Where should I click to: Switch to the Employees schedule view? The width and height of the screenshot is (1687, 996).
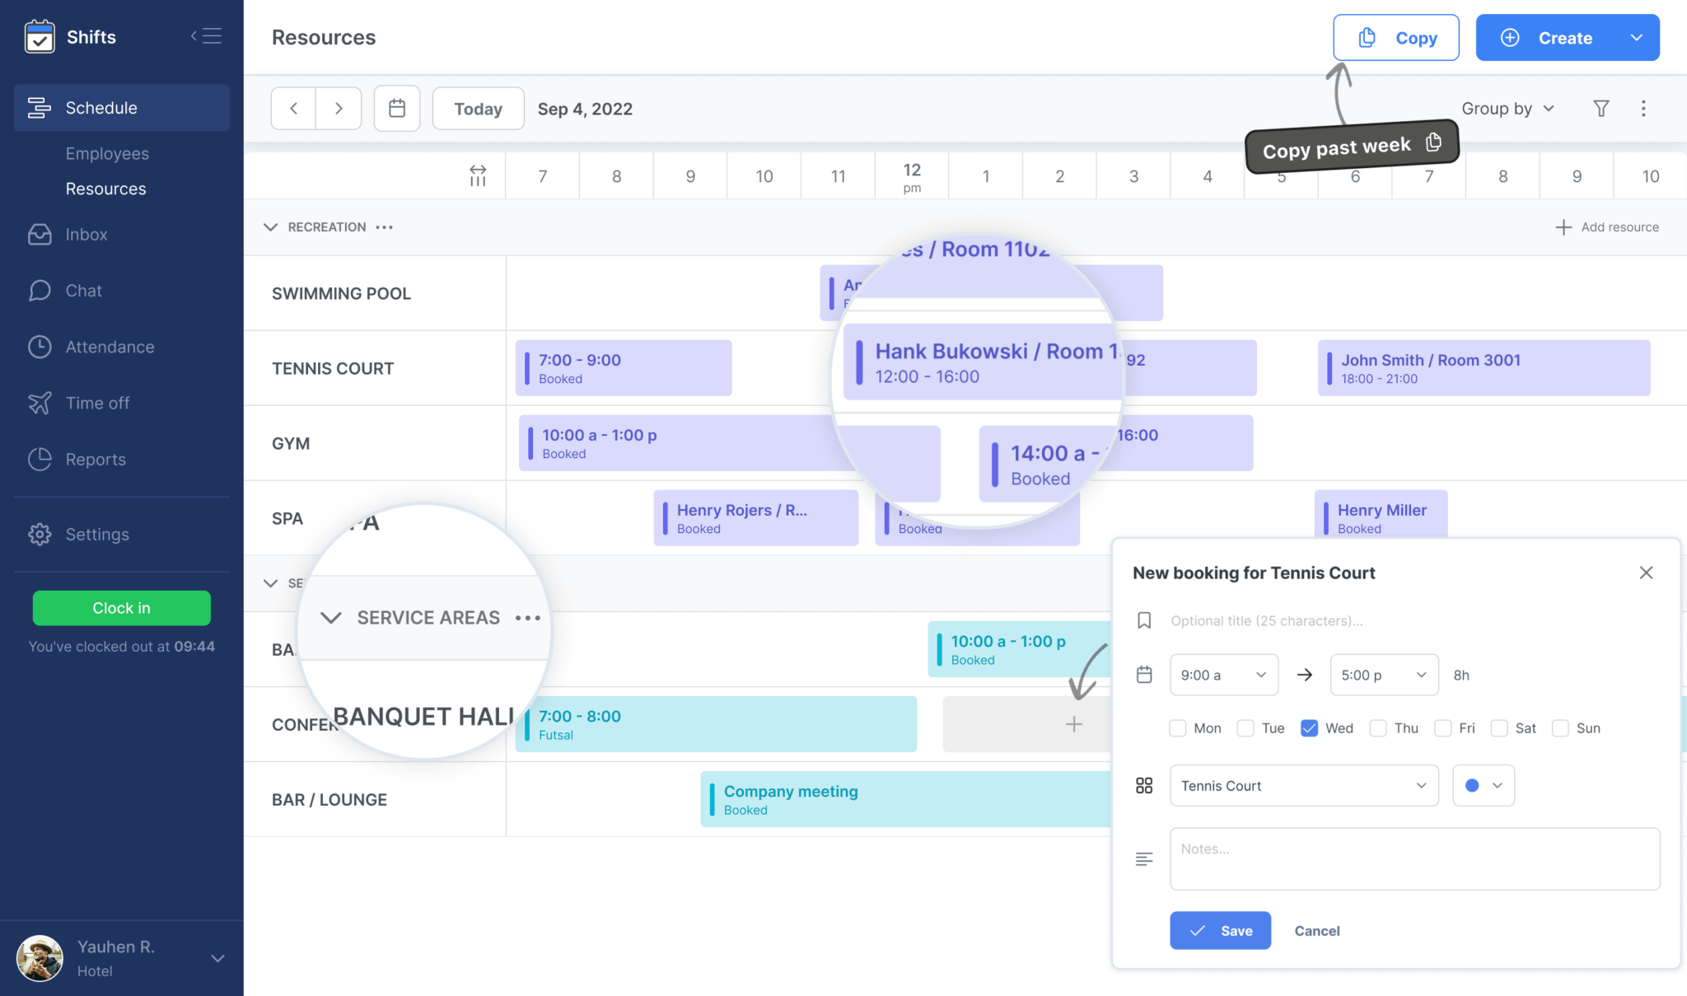[107, 153]
